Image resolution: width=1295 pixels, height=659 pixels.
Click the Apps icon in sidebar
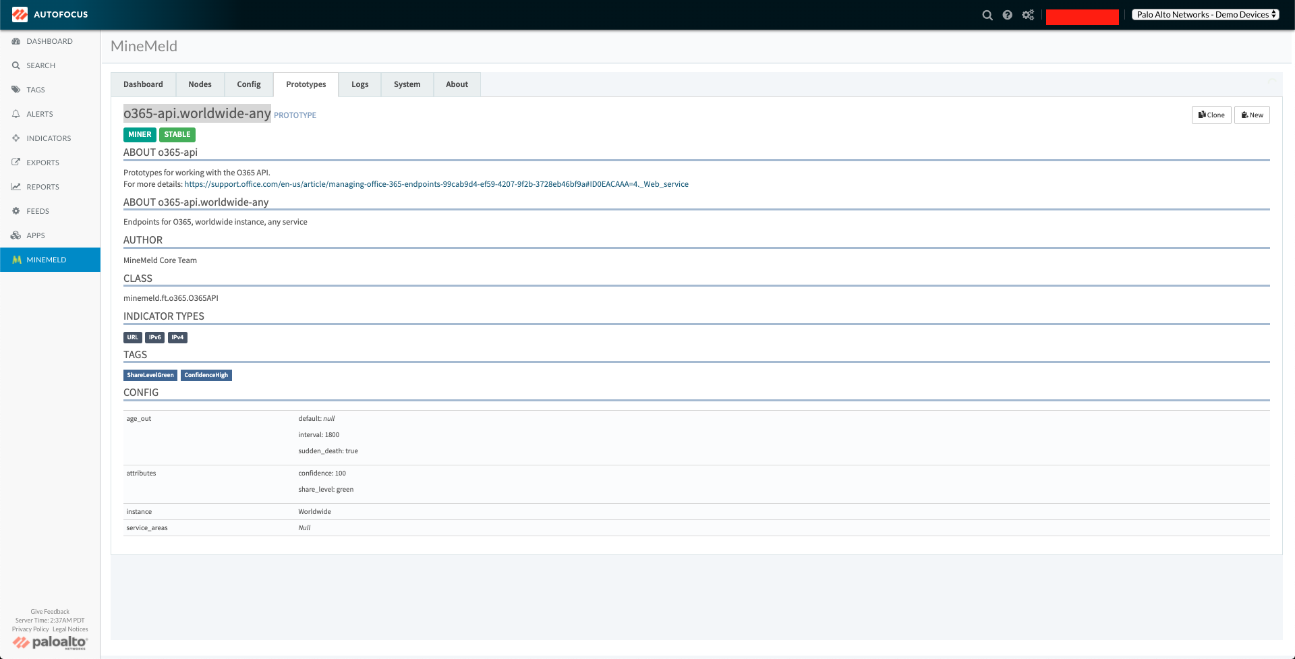tap(16, 235)
